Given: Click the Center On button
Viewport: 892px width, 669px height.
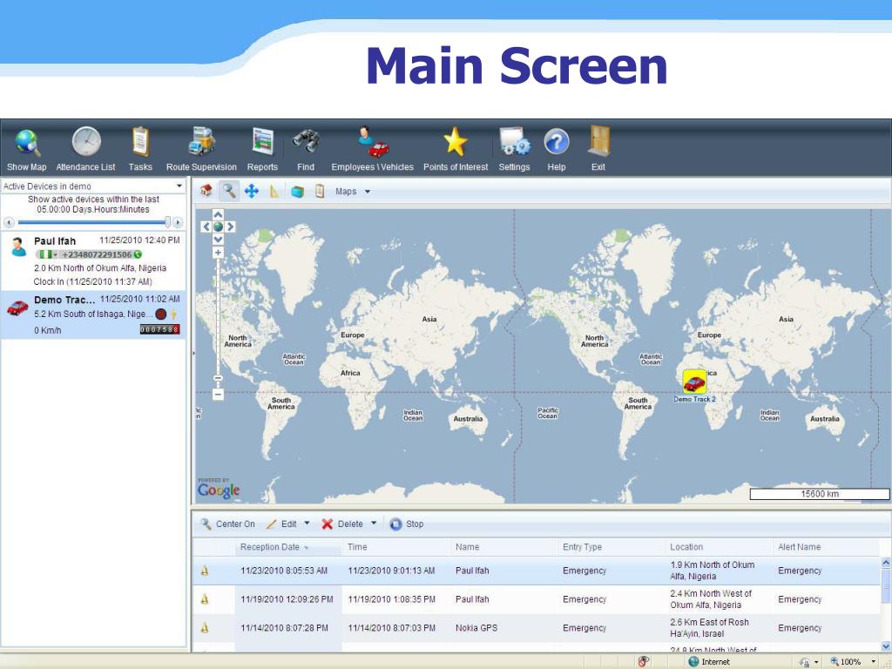Looking at the screenshot, I should tap(228, 524).
